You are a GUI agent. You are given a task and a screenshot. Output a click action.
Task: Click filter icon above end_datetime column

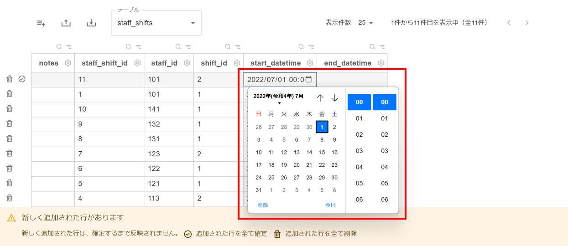(x=382, y=46)
